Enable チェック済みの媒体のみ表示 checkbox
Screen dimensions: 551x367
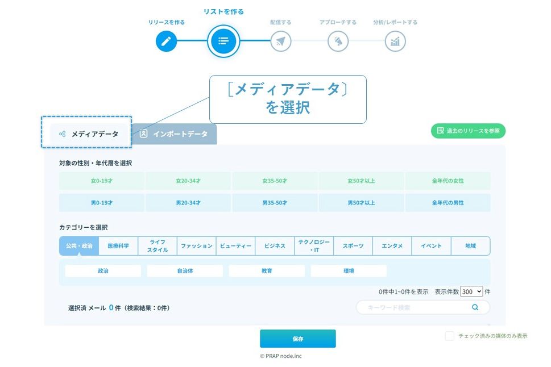pyautogui.click(x=449, y=336)
